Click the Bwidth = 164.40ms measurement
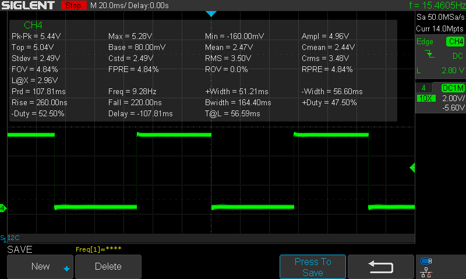This screenshot has width=466, height=279. 238,102
